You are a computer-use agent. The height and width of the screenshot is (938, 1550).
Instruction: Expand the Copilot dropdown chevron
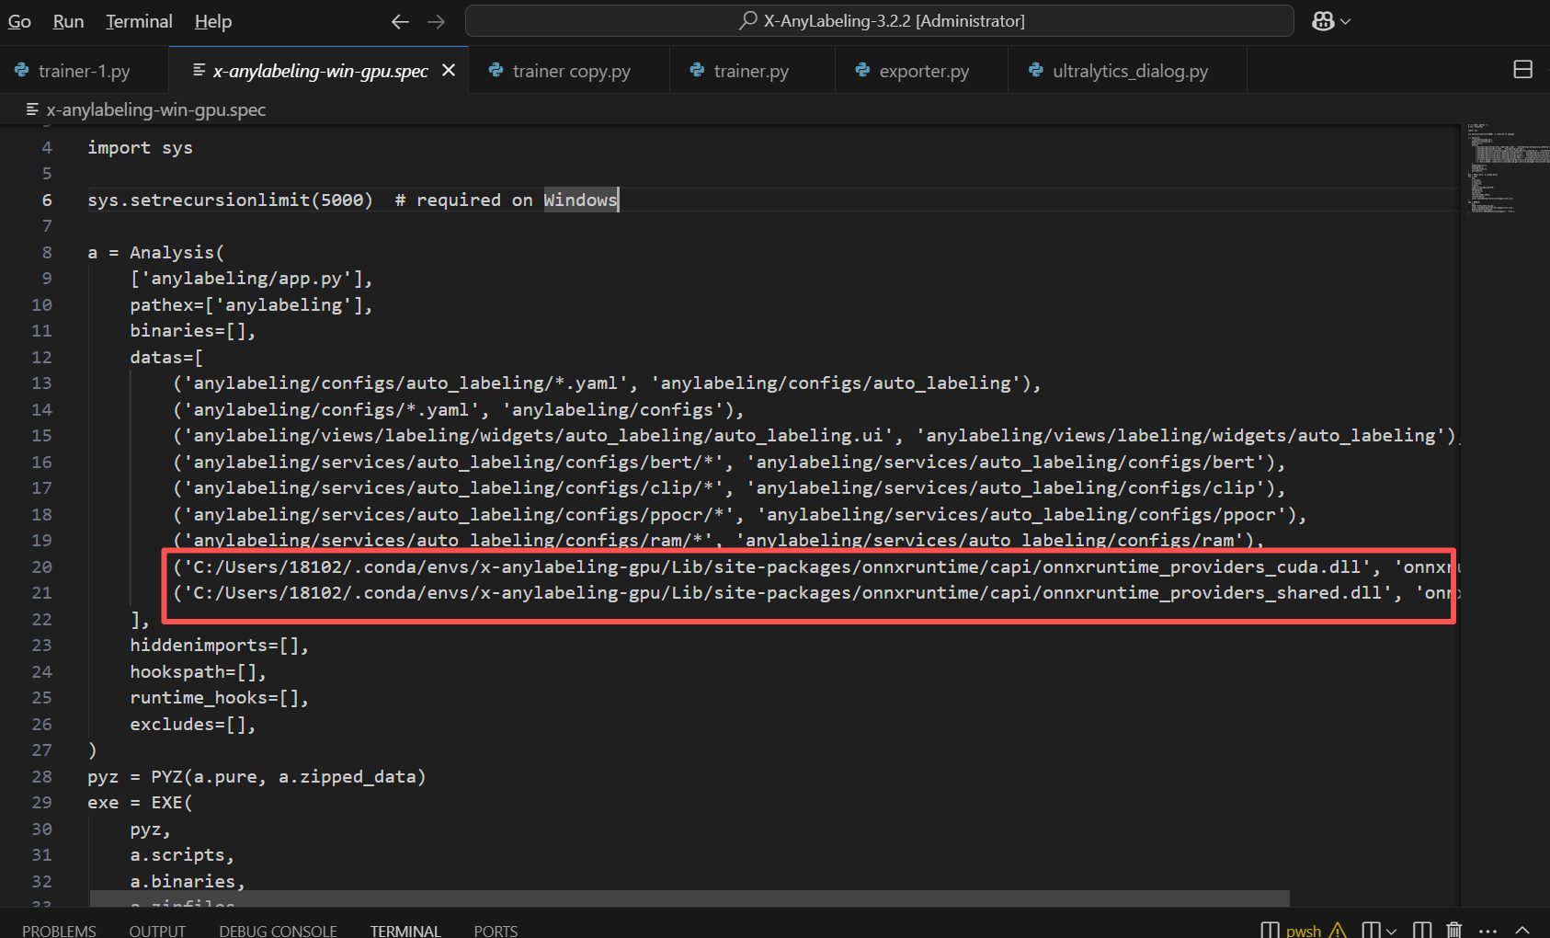pyautogui.click(x=1346, y=21)
